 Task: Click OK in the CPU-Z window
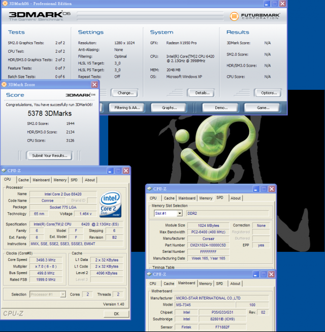[116, 314]
